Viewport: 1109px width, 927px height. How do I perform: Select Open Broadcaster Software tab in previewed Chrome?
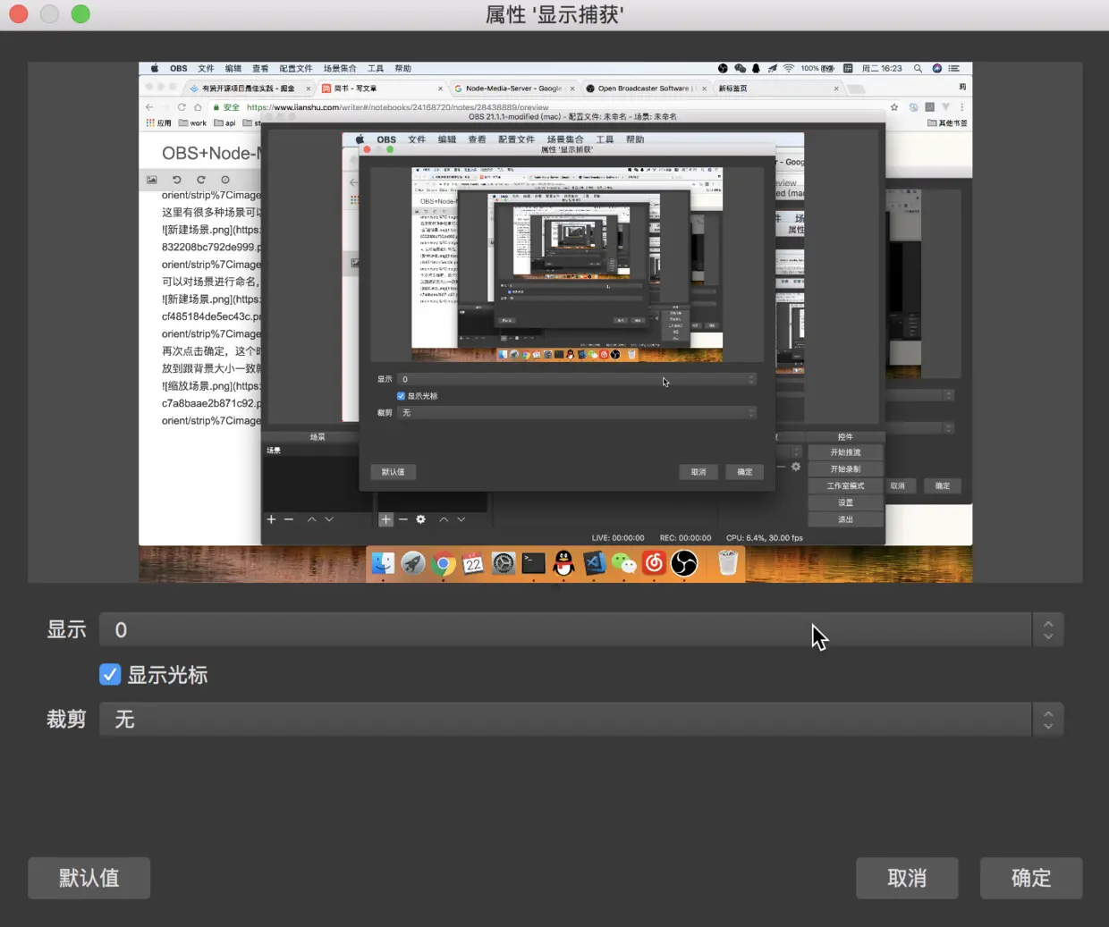pyautogui.click(x=644, y=88)
